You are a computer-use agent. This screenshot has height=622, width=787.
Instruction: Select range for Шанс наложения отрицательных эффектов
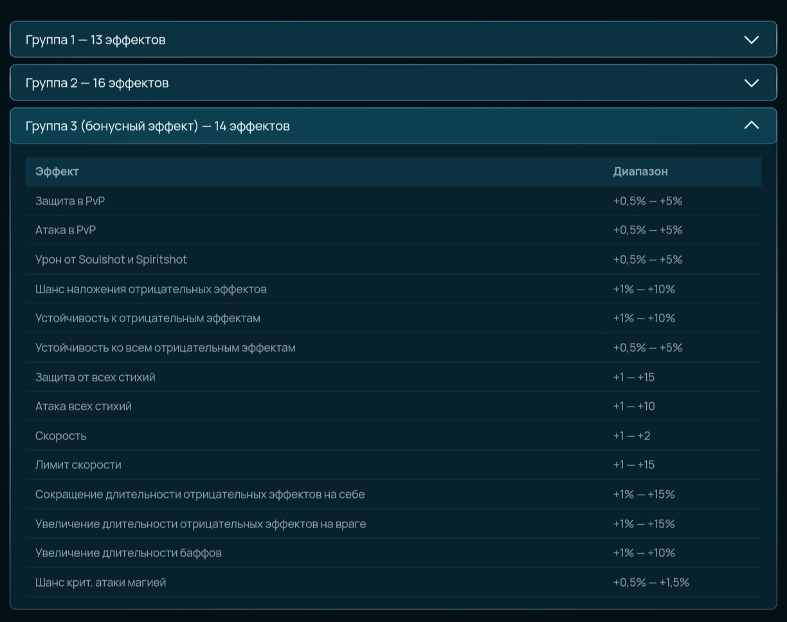pyautogui.click(x=644, y=289)
